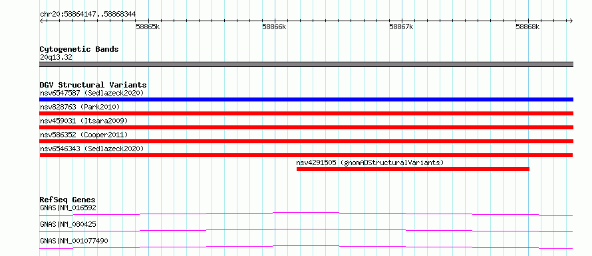Screen dimensions: 592x256
Task: Click the GNAS NM_016592 magenta gene line
Action: click(306, 214)
